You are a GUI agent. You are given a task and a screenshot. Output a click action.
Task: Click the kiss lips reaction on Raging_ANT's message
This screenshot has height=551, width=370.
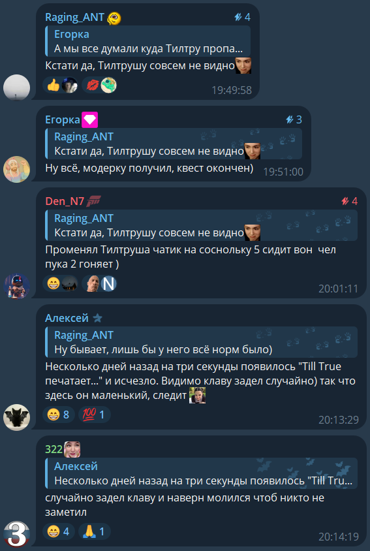click(99, 85)
